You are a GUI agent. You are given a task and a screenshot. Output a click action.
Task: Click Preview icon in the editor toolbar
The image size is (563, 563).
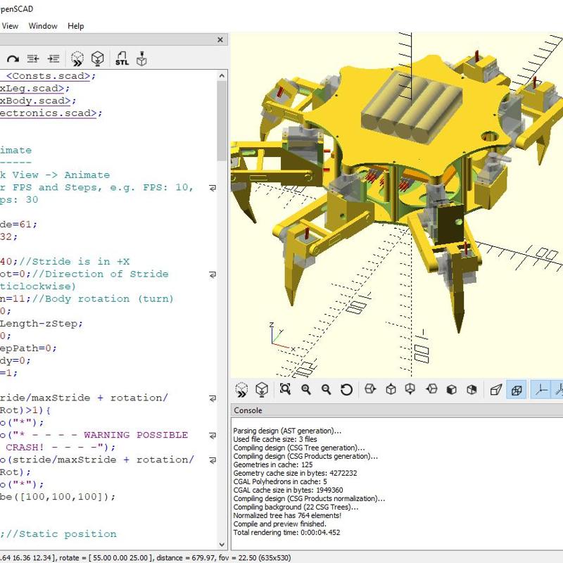click(x=77, y=58)
